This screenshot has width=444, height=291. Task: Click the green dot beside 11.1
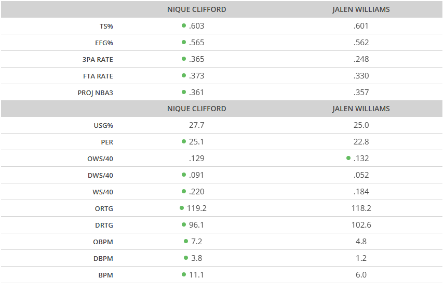(x=184, y=274)
